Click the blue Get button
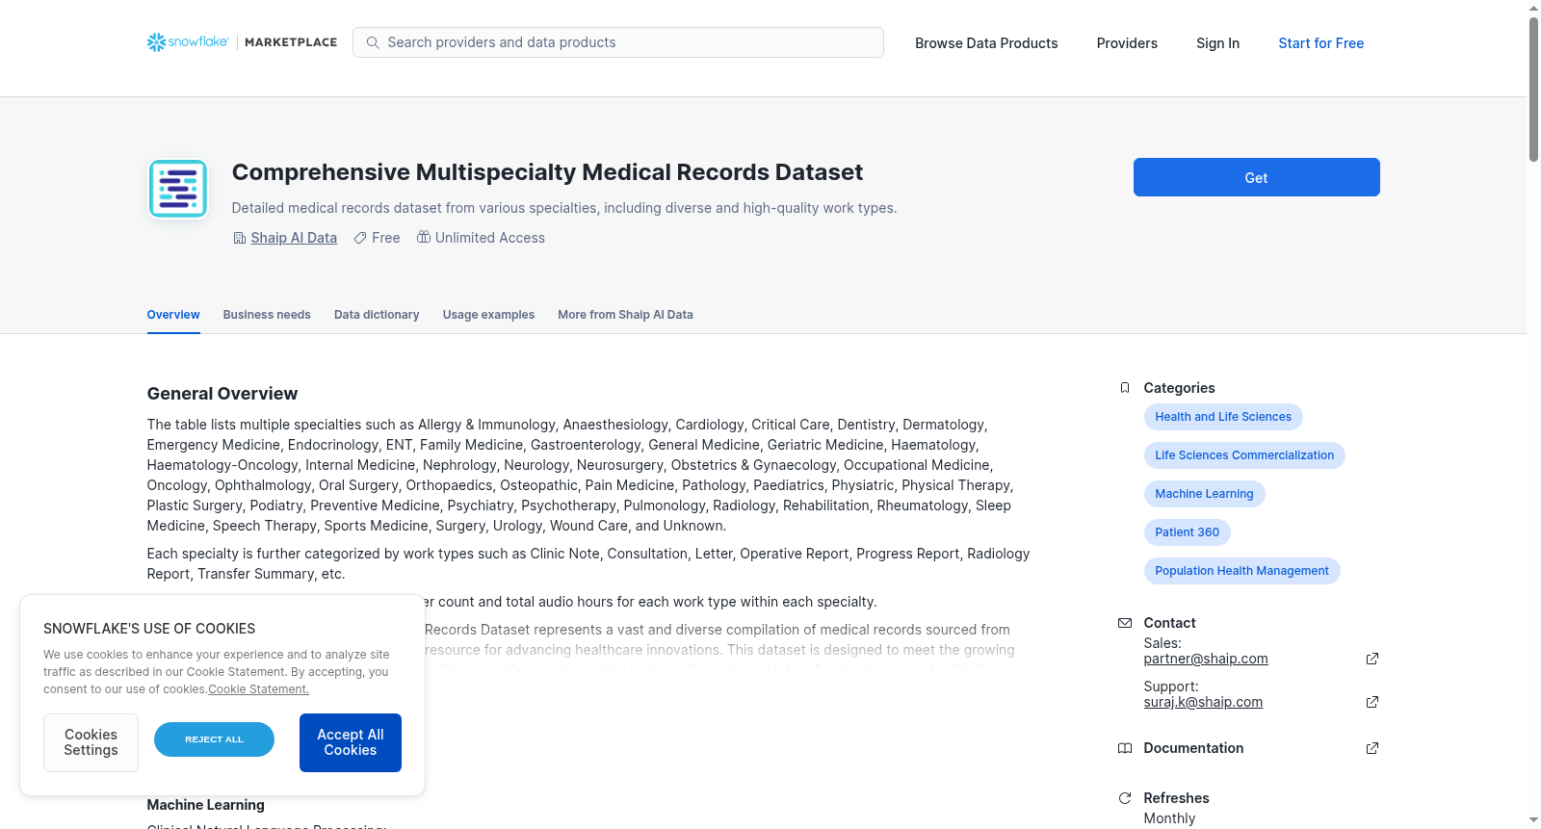This screenshot has width=1541, height=829. point(1256,177)
